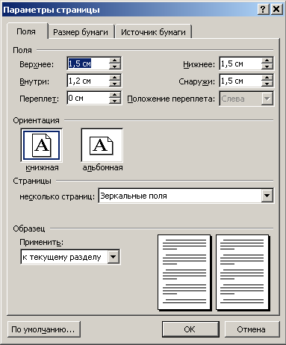Click the альбомная caption text
This screenshot has height=345, width=286.
[102, 167]
